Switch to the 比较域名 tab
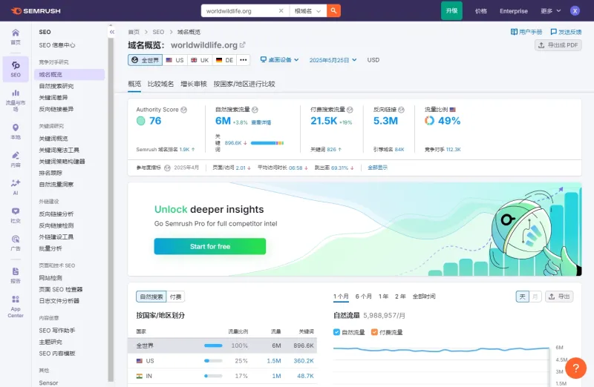Image resolution: width=594 pixels, height=387 pixels. pos(160,84)
